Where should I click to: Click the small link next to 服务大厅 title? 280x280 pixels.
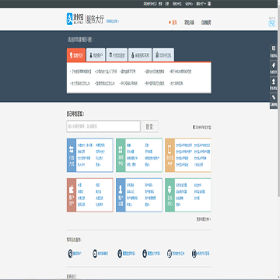(x=113, y=21)
